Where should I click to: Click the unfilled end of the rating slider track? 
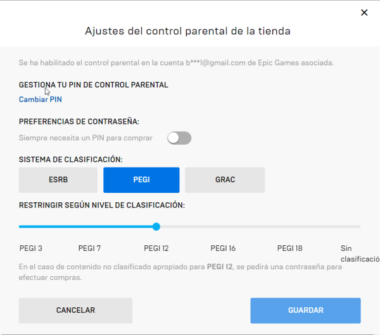342,226
